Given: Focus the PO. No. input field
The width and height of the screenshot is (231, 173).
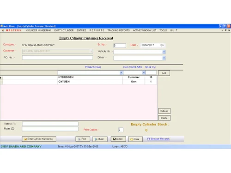Looking at the screenshot, I should click(x=57, y=58).
